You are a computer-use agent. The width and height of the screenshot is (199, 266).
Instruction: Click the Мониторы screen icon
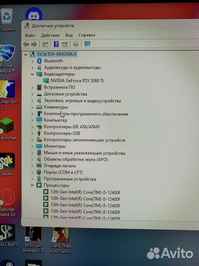tap(39, 146)
